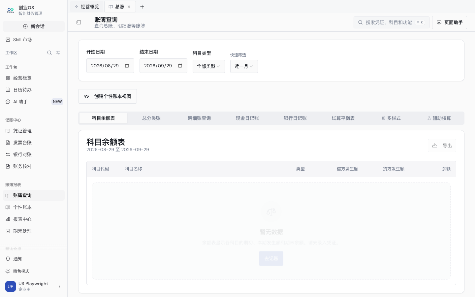Click the 创业OS Finlaw logo

pos(11,10)
